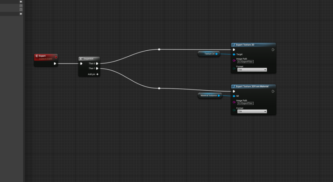Click the Then 1 output pin

click(97, 68)
